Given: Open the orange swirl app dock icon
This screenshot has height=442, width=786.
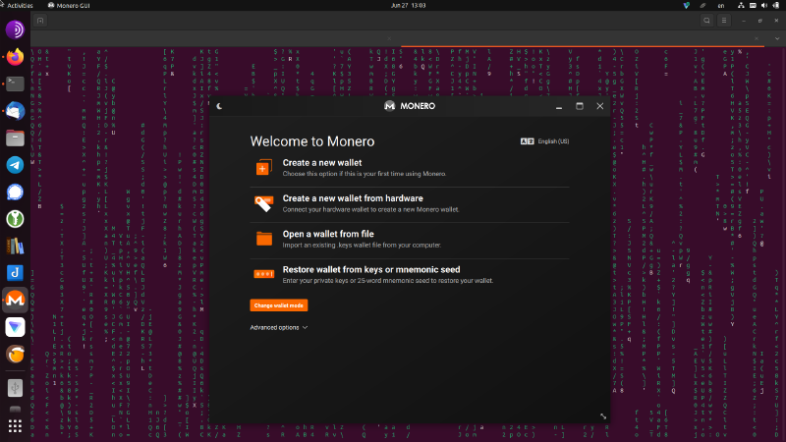Looking at the screenshot, I should [x=15, y=354].
